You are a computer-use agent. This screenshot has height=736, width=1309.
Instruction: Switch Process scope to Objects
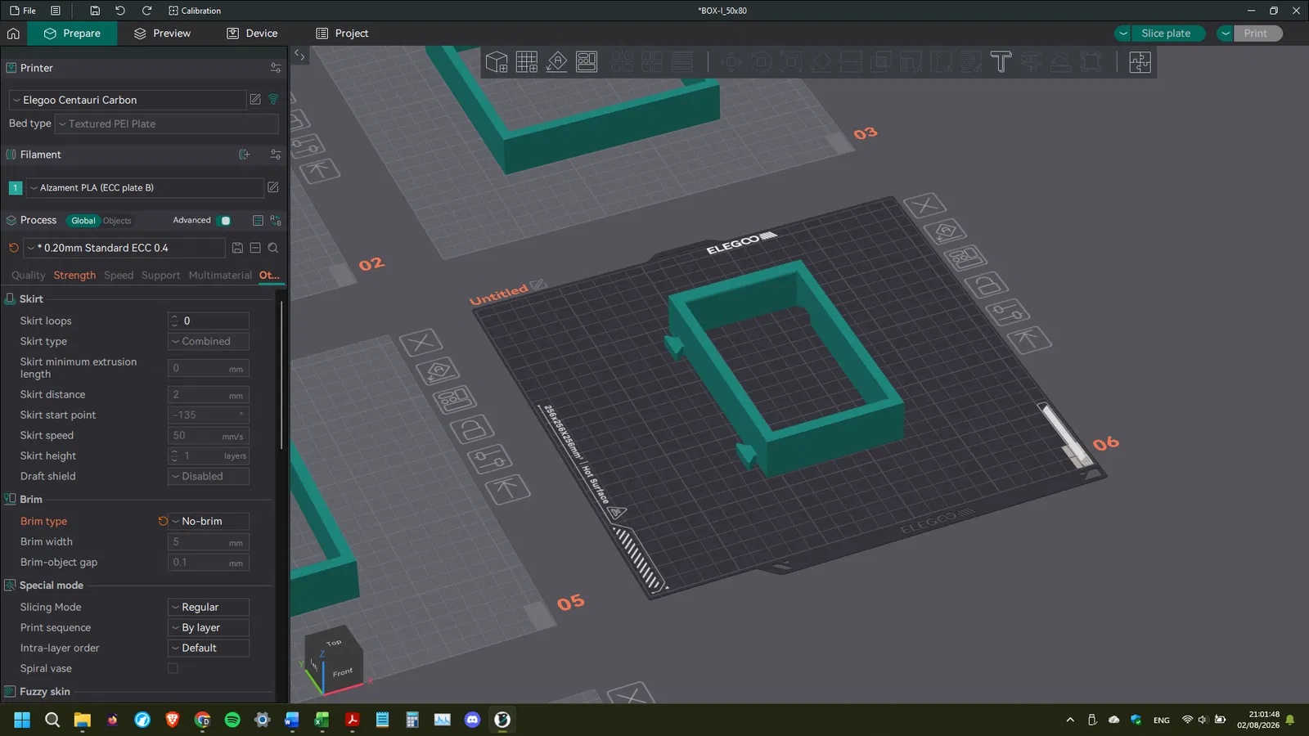(x=117, y=221)
